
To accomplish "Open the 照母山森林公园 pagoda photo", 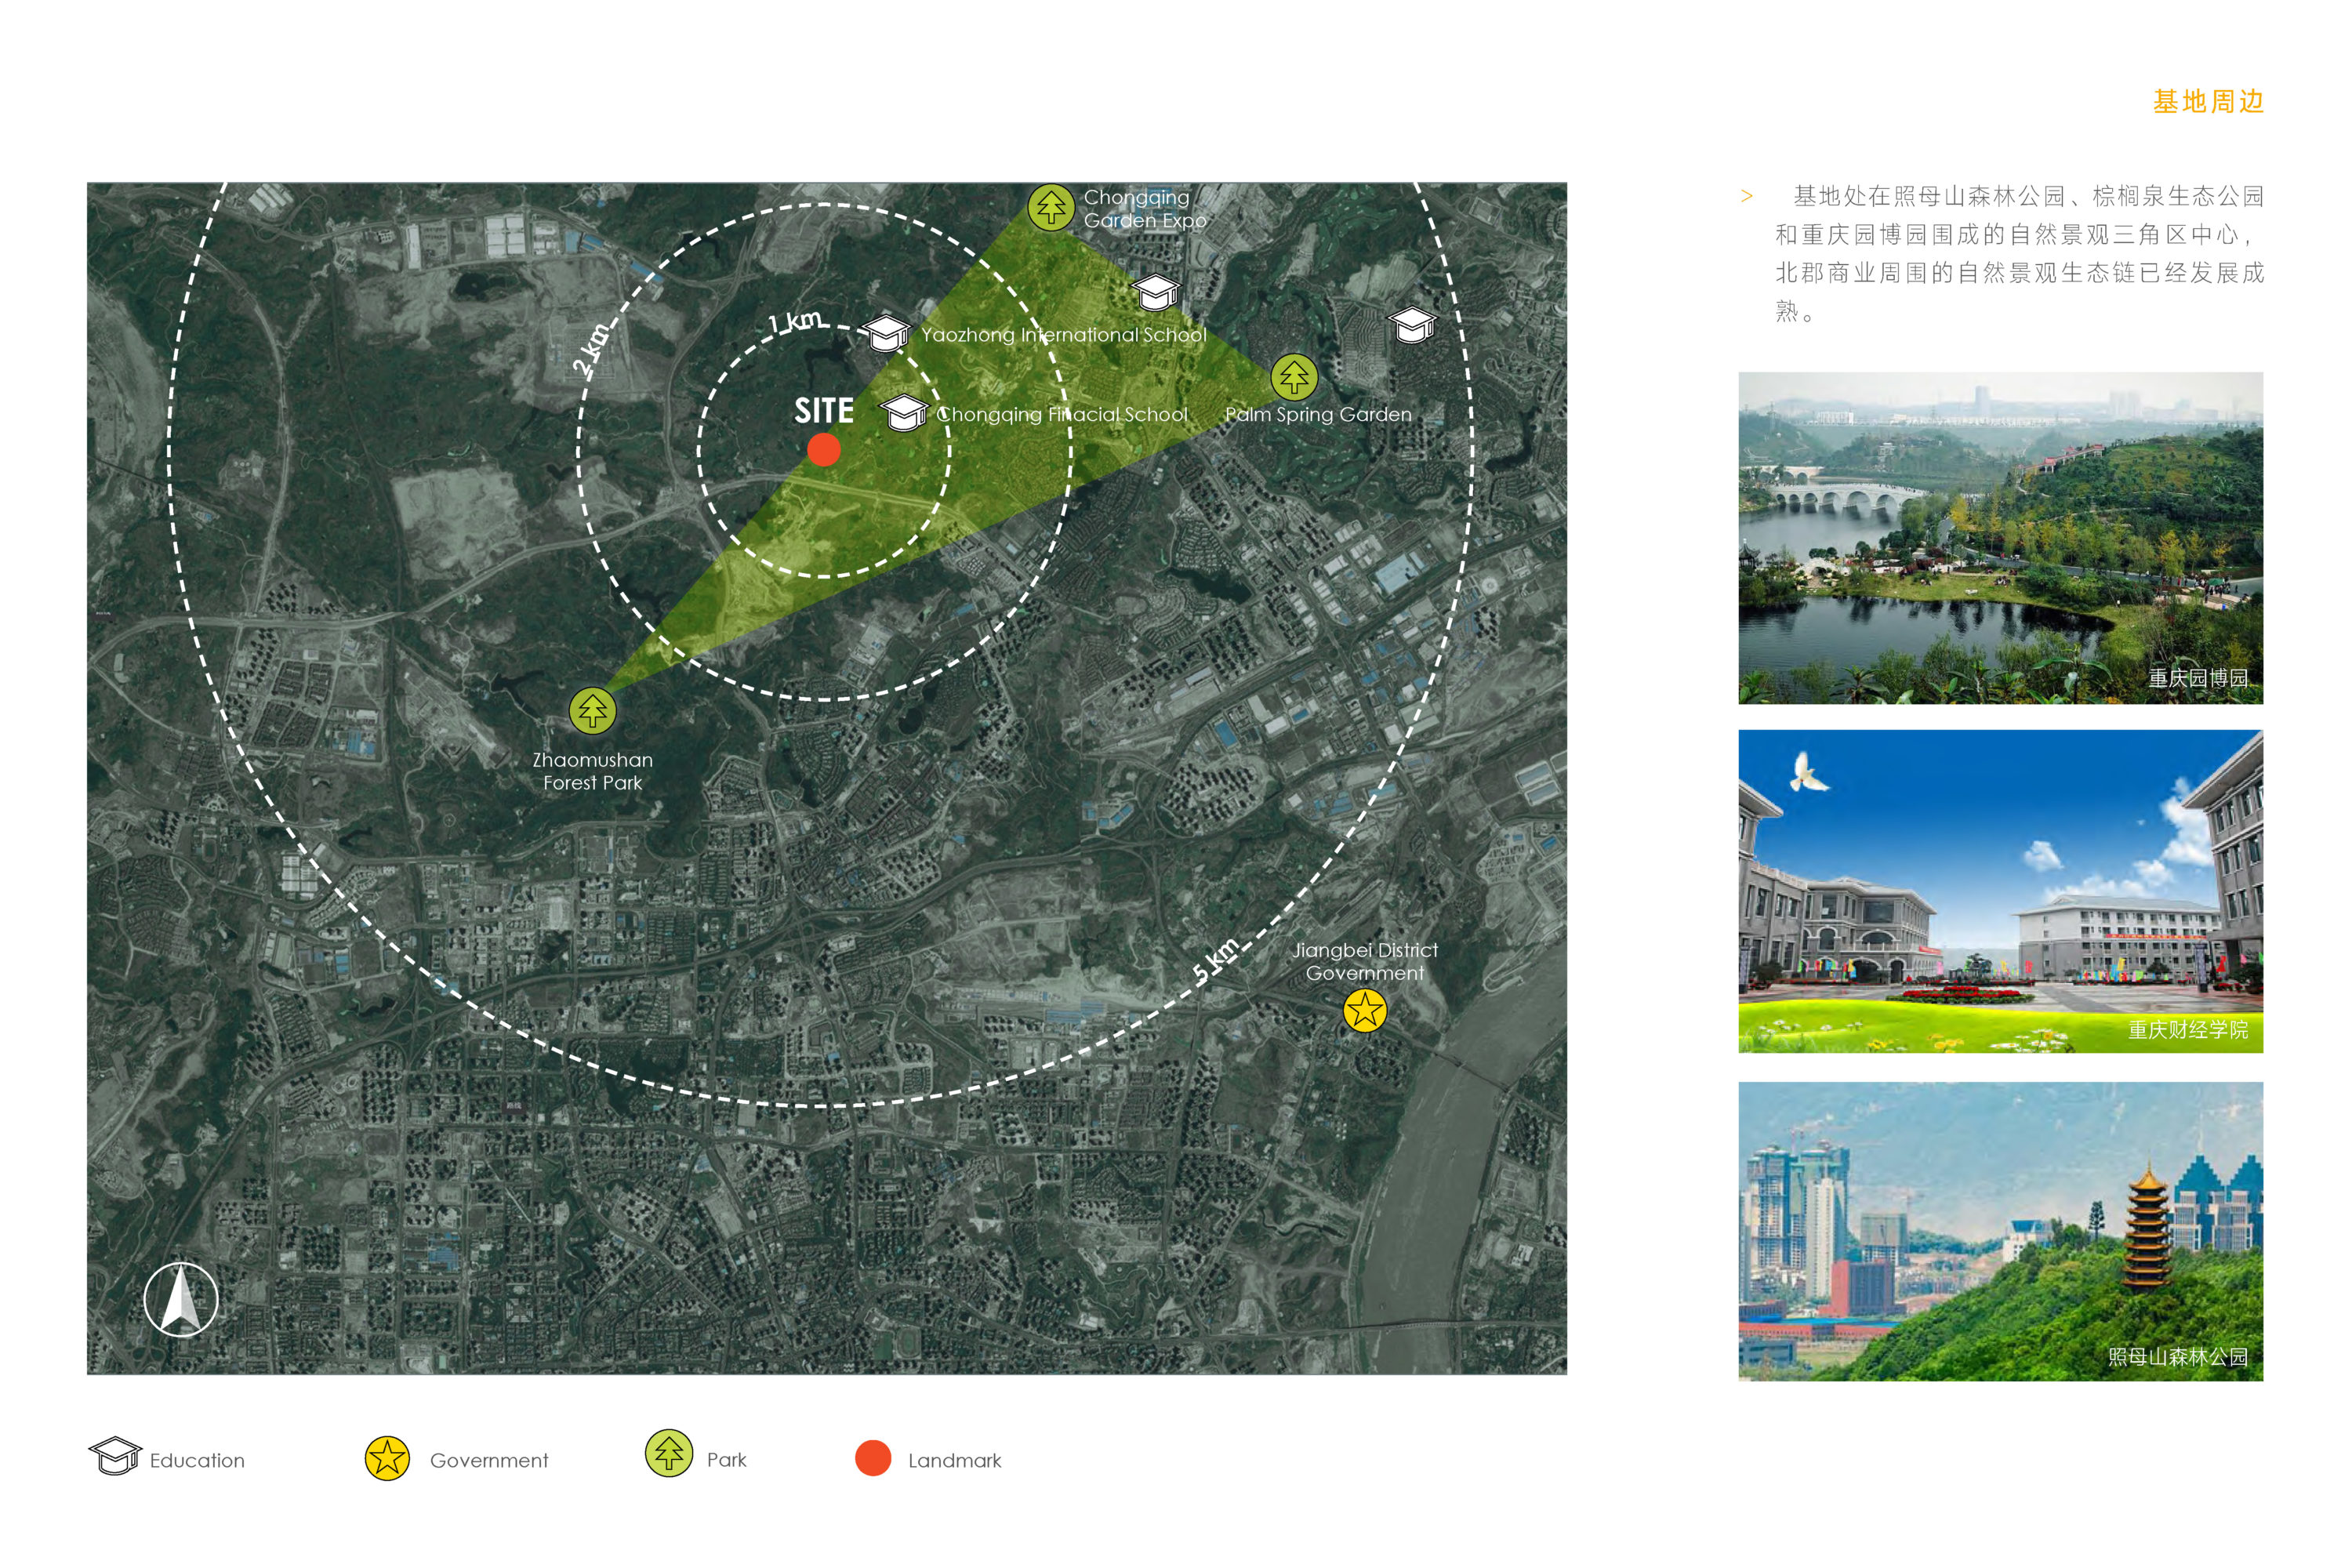I will tap(2000, 1231).
